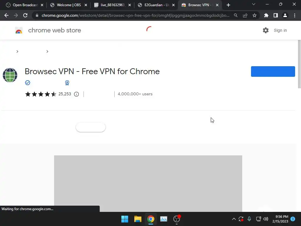Click the Extensions puzzle icon
This screenshot has height=226, width=301.
click(x=266, y=15)
